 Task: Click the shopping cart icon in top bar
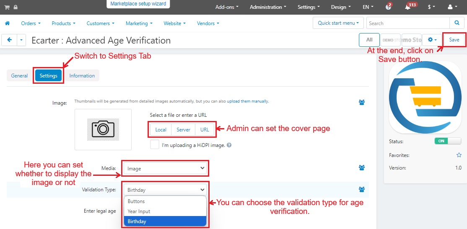click(7, 7)
